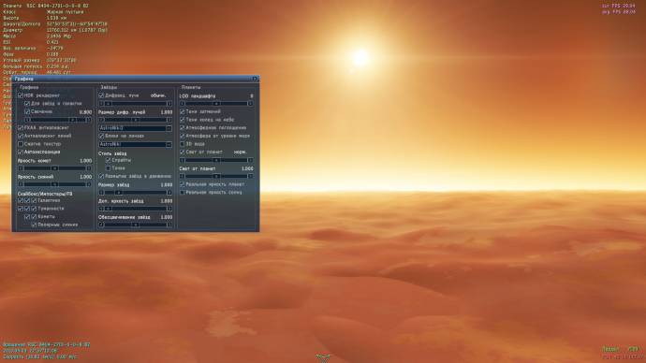Screen dimensions: 646x363
Task: Click the right arrow of the Обесцвечивание звёзд slider
Action: tap(169, 225)
